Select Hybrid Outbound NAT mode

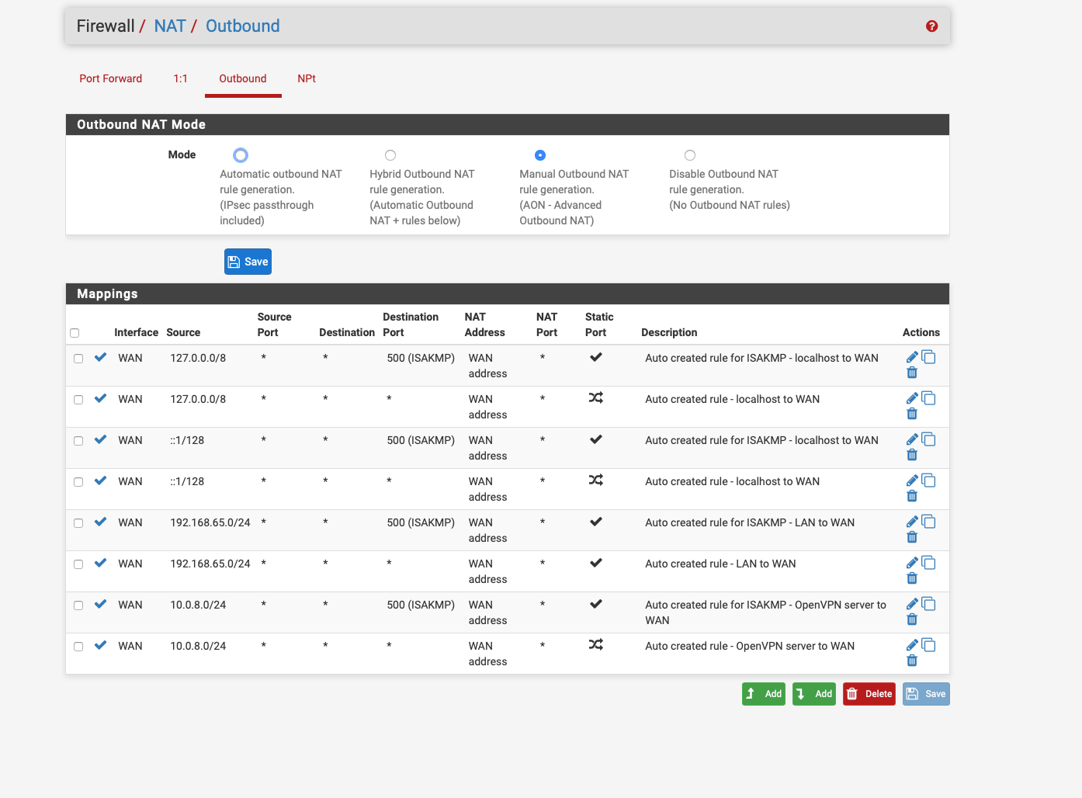(390, 155)
